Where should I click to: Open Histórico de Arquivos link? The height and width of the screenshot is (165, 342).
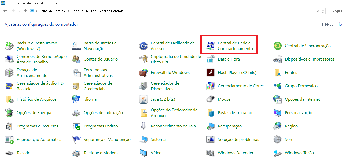click(x=36, y=99)
